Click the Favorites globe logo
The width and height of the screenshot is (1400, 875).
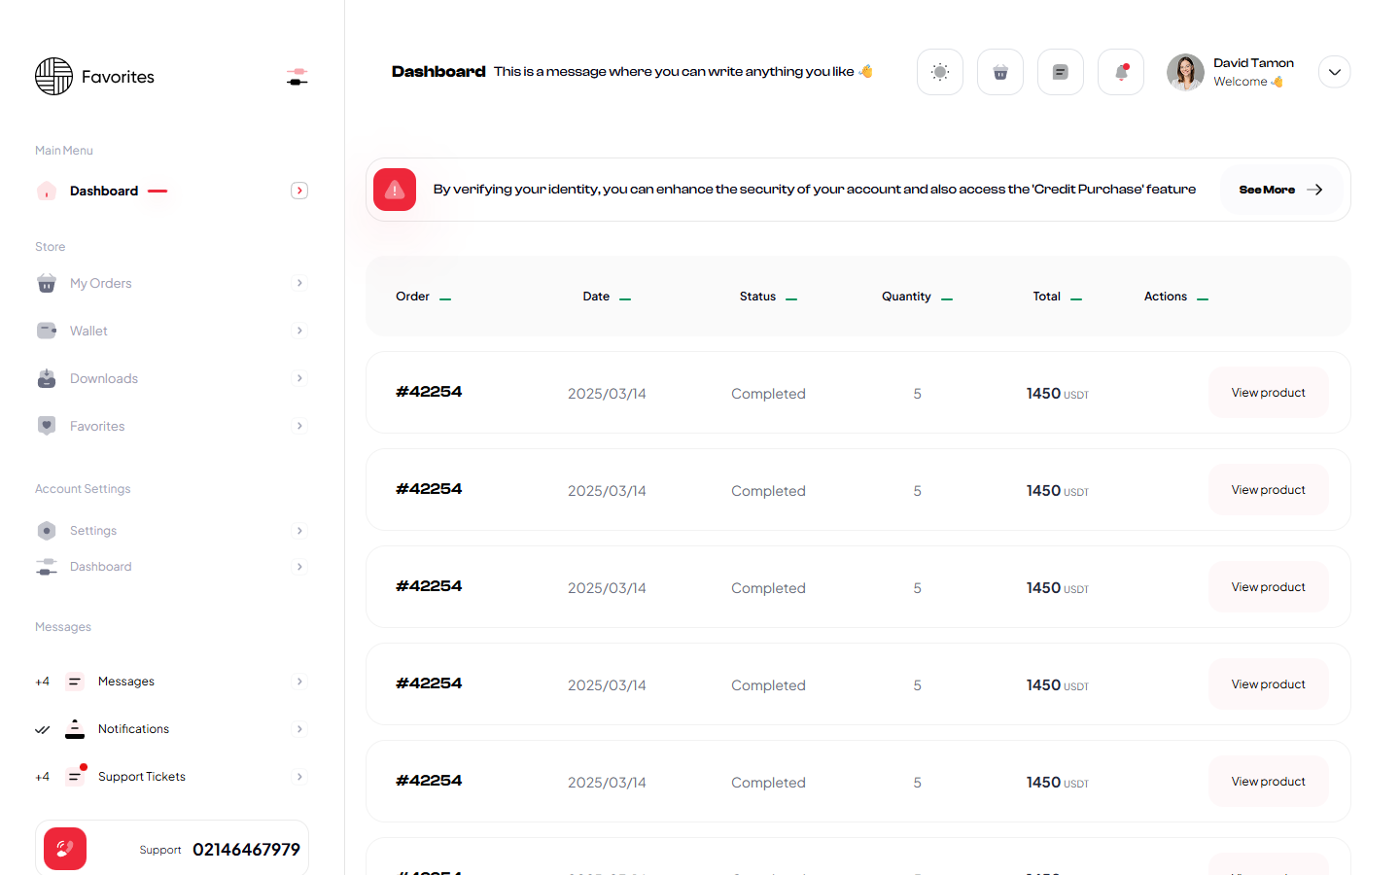54,77
